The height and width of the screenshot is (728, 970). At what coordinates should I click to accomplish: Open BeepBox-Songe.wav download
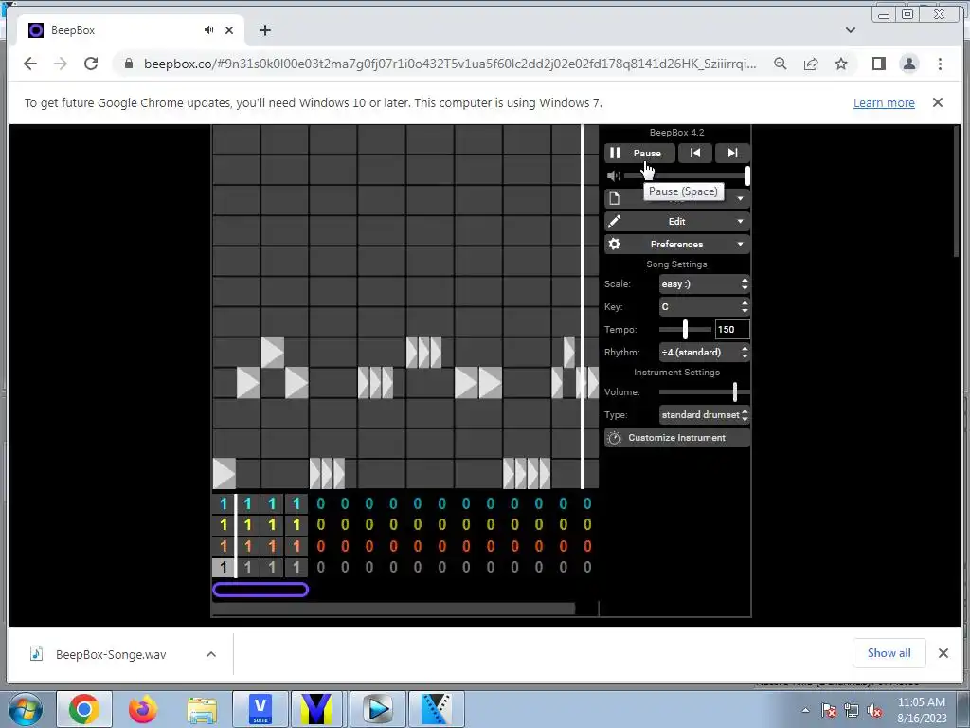(x=112, y=654)
